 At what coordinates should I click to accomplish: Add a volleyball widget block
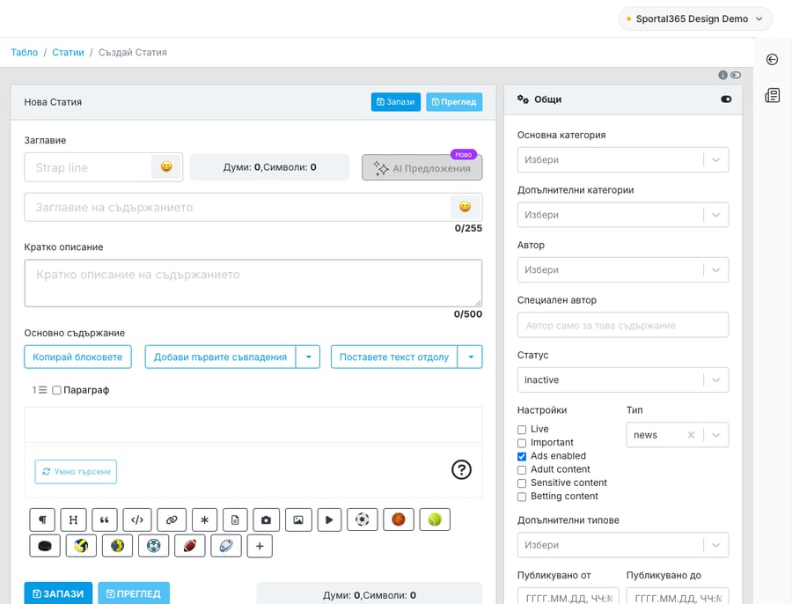[81, 546]
